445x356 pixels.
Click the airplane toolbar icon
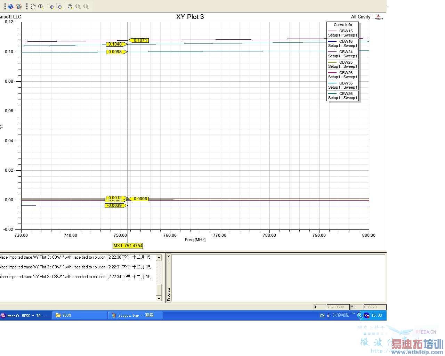point(19,6)
